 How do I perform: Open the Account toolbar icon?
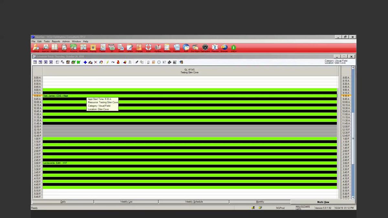[x=73, y=47]
